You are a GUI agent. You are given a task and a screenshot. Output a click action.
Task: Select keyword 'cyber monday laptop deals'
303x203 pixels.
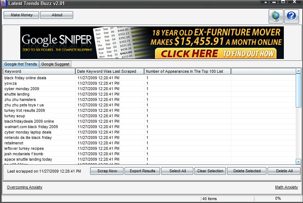pos(28,132)
